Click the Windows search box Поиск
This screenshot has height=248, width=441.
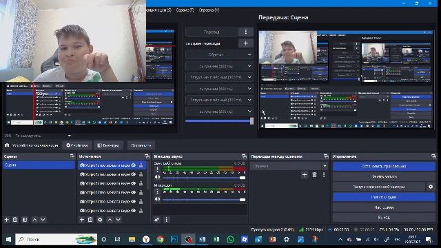click(57, 239)
